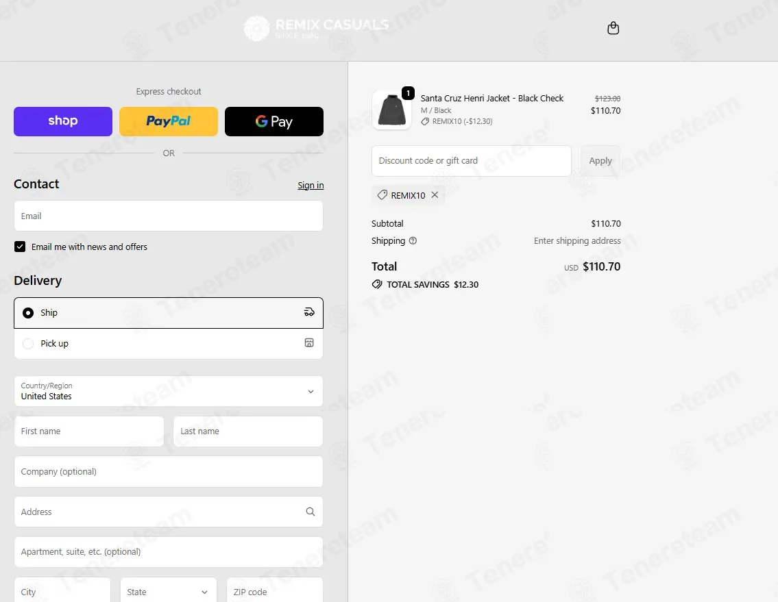Click the struck-through $123.00 price
The image size is (778, 602).
[607, 99]
